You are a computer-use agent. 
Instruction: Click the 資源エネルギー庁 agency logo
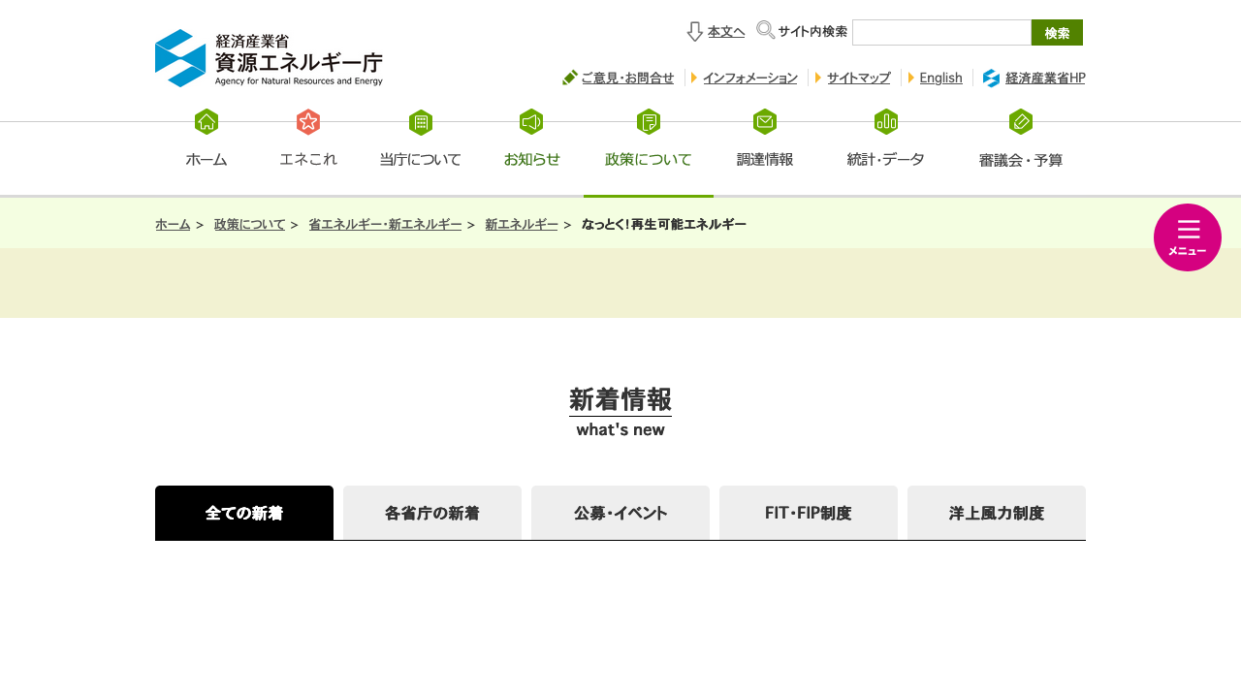[x=269, y=58]
